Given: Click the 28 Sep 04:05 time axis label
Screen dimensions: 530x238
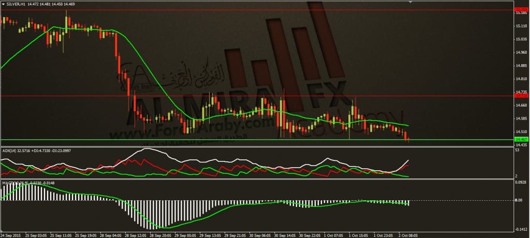Looking at the screenshot, I should pyautogui.click(x=110, y=234).
